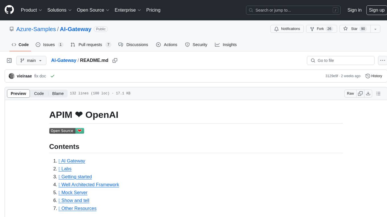Image resolution: width=387 pixels, height=217 pixels.
Task: Go to the GitHub home logo
Action: pyautogui.click(x=9, y=10)
